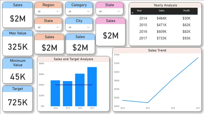This screenshot has height=114, width=204.
Task: Click the Sales and Target Analysis title
Action: click(x=73, y=59)
